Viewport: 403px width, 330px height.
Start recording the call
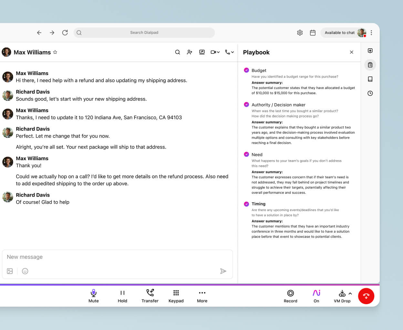tap(290, 296)
